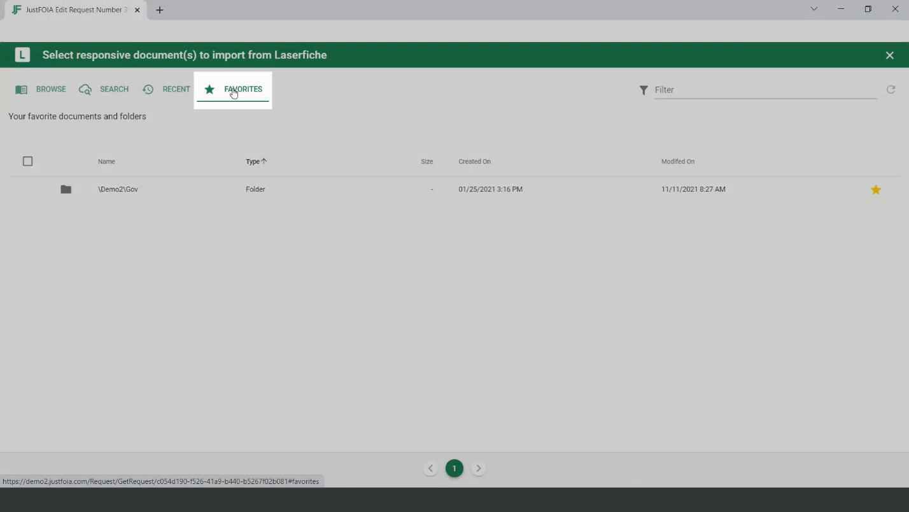Open the Recent tab

coord(166,89)
